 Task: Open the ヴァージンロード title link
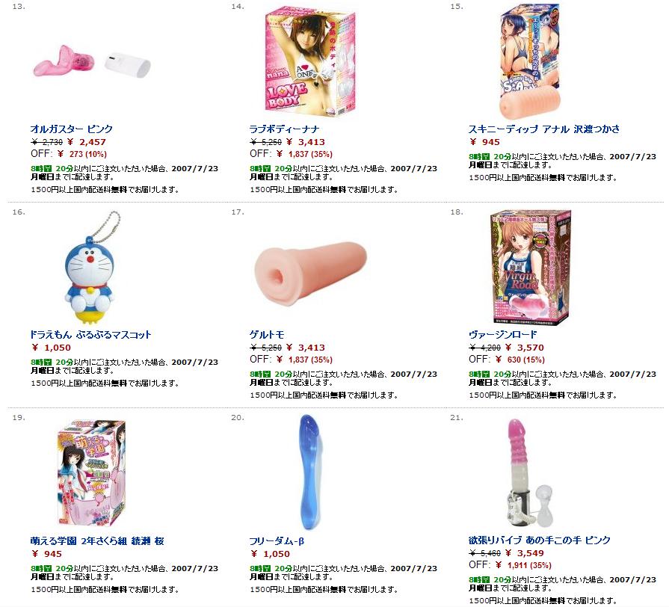click(502, 334)
